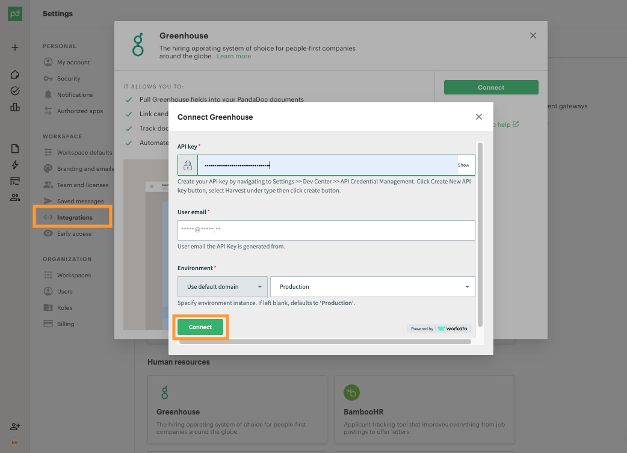Viewport: 627px width, 453px height.
Task: Click Connect button in the dialog
Action: [x=200, y=327]
